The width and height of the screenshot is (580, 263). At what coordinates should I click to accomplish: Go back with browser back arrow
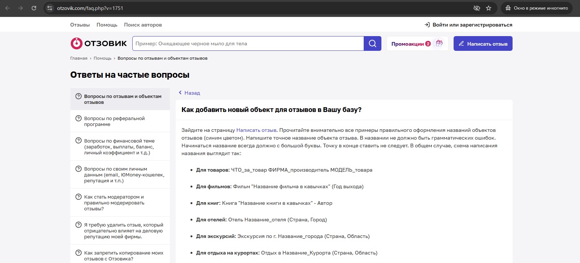point(8,8)
